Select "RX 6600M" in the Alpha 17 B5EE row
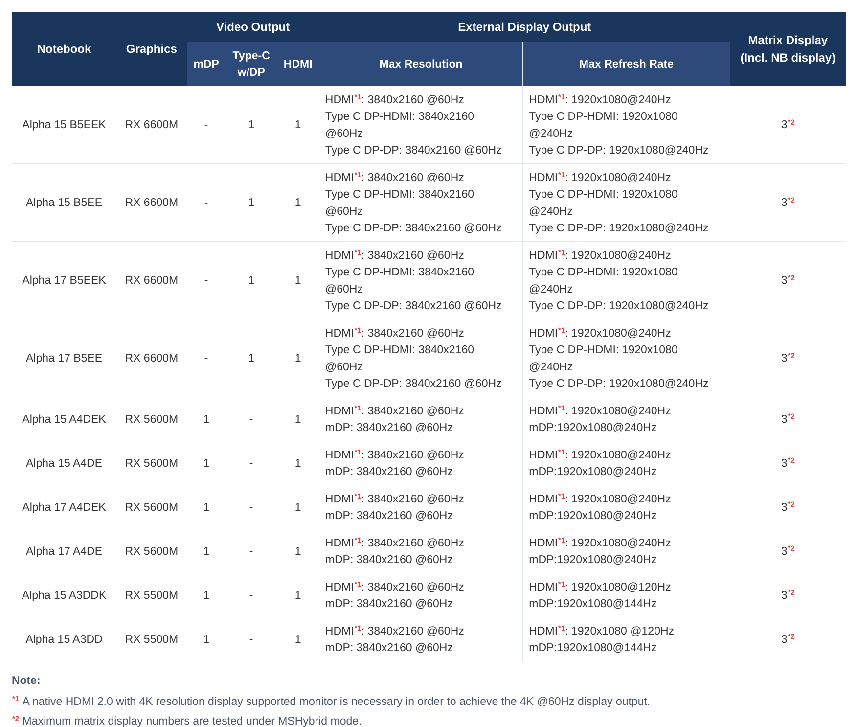The image size is (858, 727). tap(152, 358)
